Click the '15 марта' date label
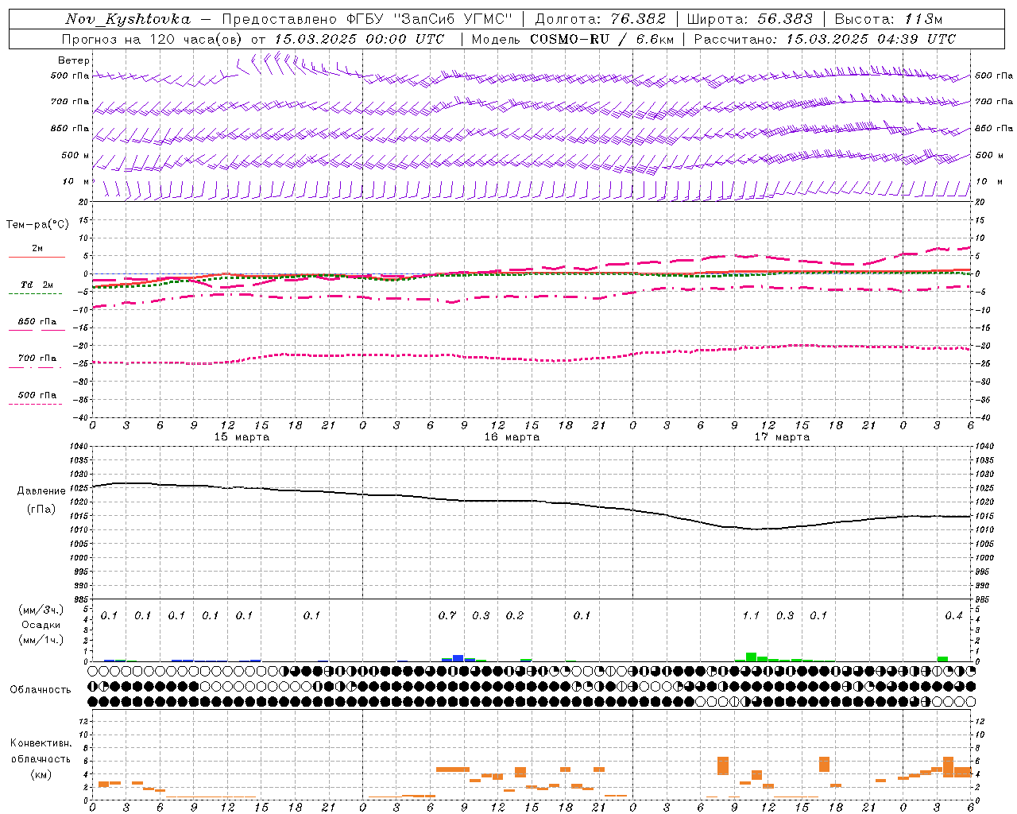Image resolution: width=1017 pixels, height=814 pixels. [242, 437]
